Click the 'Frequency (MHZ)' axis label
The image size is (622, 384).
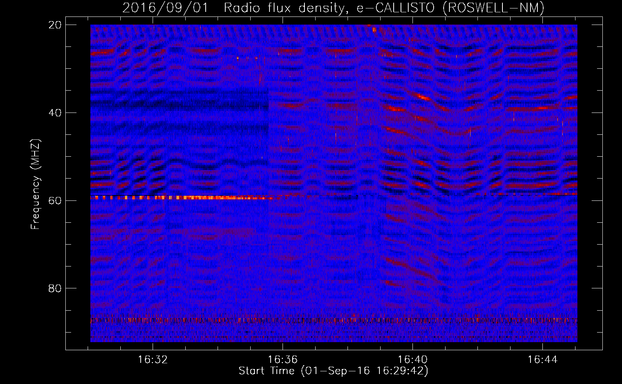[x=35, y=184]
